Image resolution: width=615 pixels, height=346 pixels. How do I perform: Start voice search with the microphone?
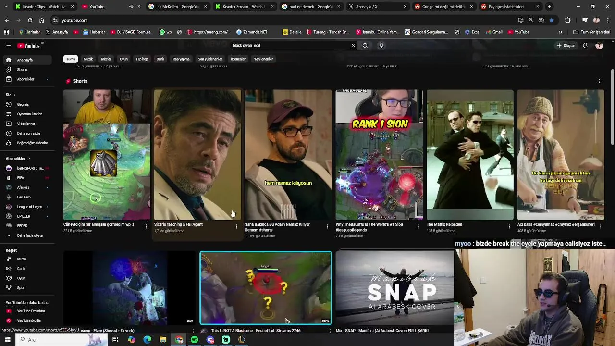tap(381, 46)
